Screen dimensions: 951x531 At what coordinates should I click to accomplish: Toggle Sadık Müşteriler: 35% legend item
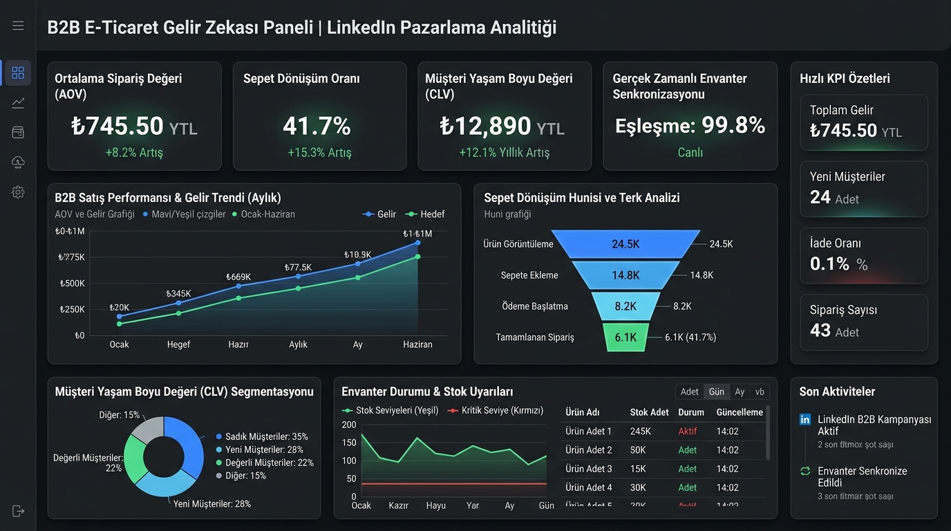pyautogui.click(x=261, y=436)
